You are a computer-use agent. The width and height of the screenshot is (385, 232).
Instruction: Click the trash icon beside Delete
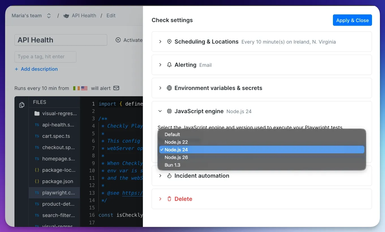click(x=169, y=199)
